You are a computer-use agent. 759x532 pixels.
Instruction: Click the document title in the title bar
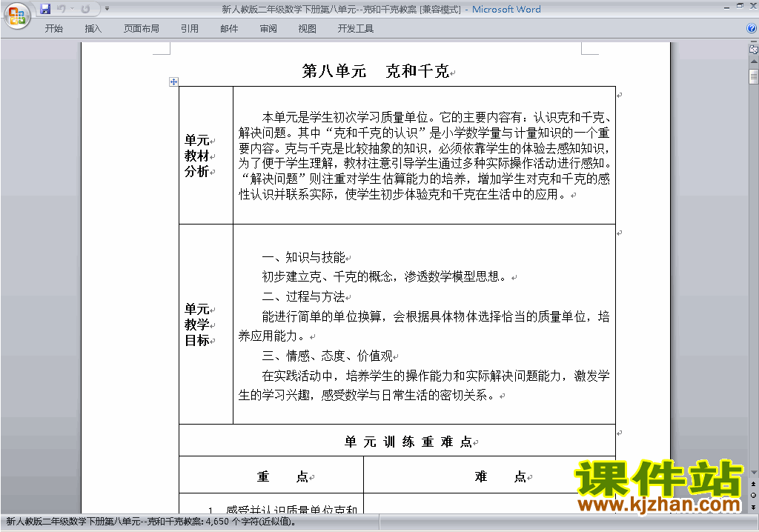pyautogui.click(x=381, y=9)
